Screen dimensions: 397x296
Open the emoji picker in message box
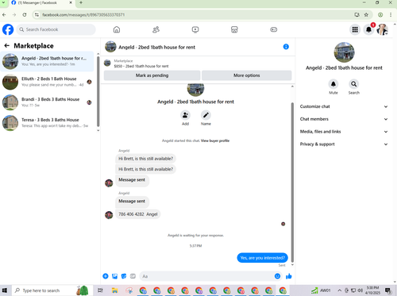pyautogui.click(x=277, y=276)
